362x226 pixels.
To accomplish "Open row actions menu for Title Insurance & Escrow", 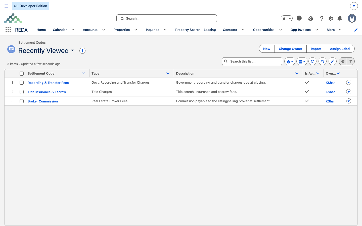I will 349,92.
